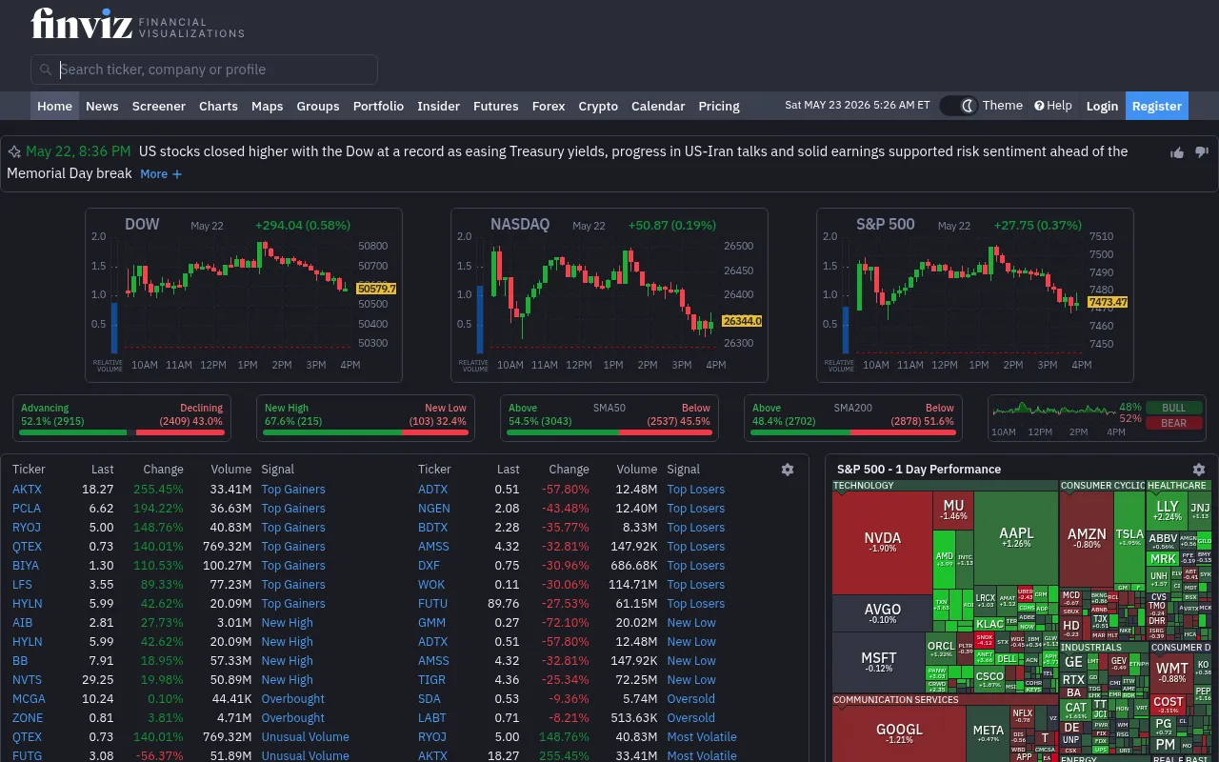Expand headline with More plus link
1219x762 pixels.
[160, 173]
